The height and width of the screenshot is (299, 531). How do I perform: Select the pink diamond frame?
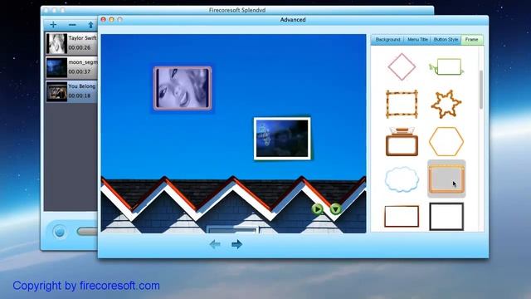coord(402,66)
